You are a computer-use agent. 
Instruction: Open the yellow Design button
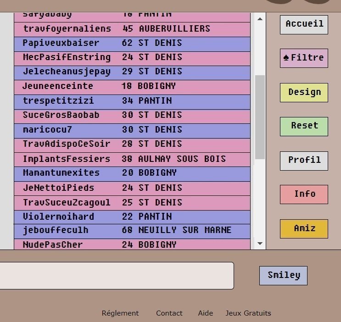[304, 93]
